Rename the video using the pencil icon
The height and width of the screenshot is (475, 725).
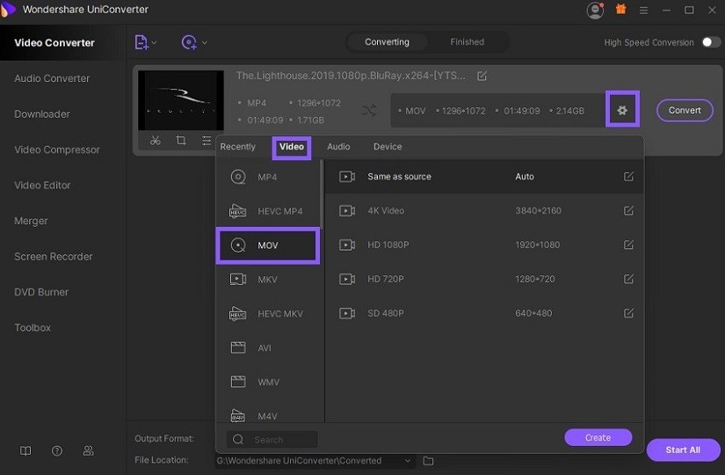tap(482, 76)
